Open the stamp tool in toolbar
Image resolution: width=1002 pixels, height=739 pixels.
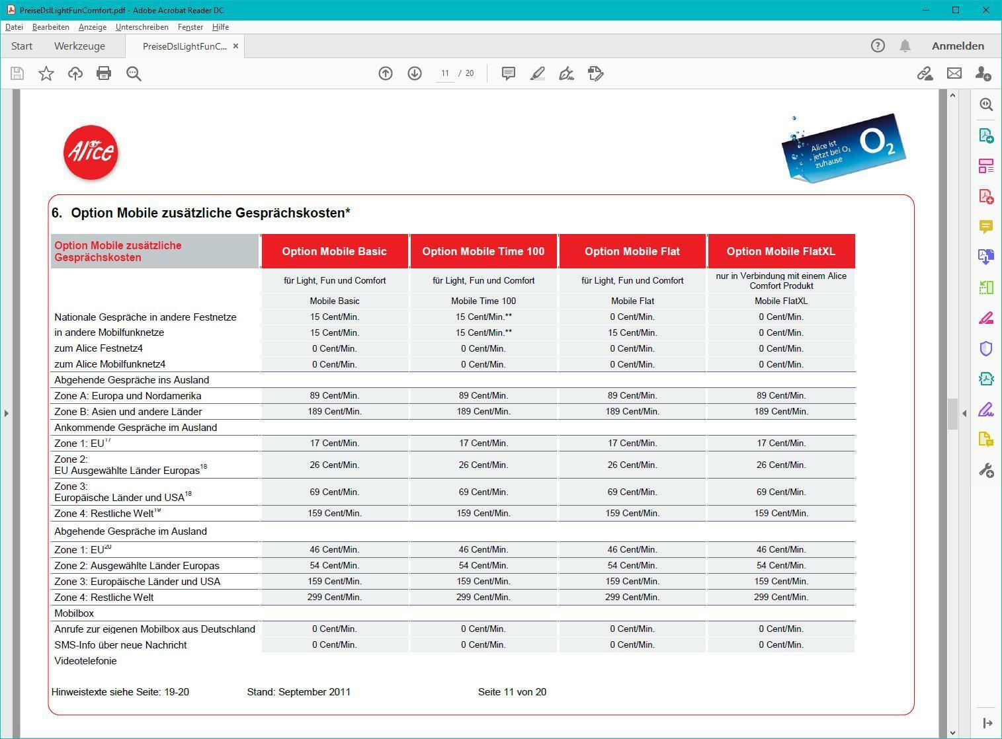coord(596,73)
